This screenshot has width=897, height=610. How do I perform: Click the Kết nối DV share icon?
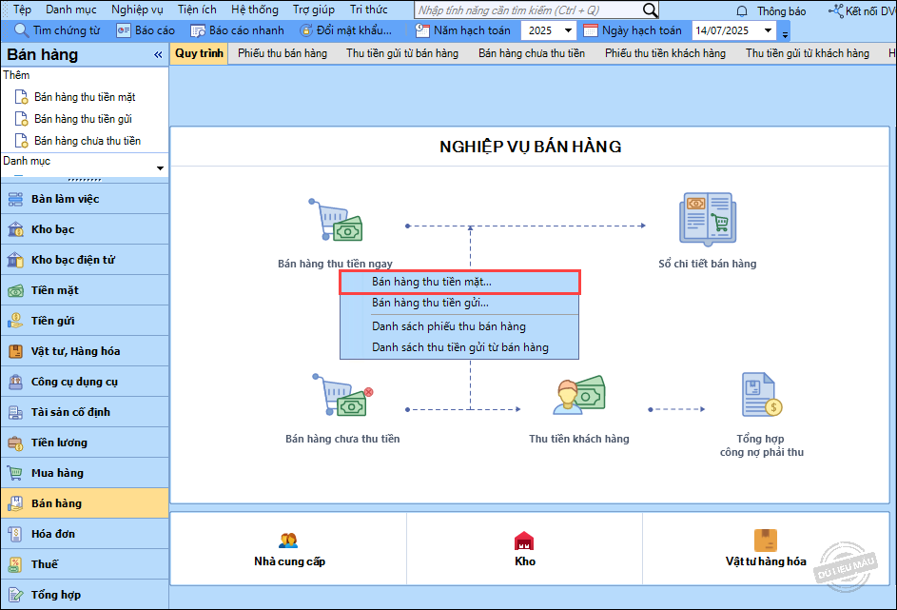pyautogui.click(x=836, y=10)
